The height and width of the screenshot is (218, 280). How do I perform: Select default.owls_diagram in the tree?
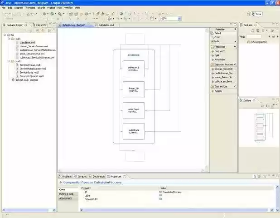coord(27,80)
